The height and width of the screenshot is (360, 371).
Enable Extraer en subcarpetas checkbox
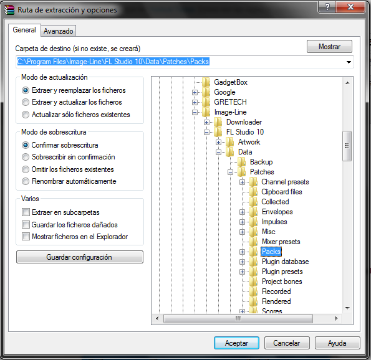26,212
